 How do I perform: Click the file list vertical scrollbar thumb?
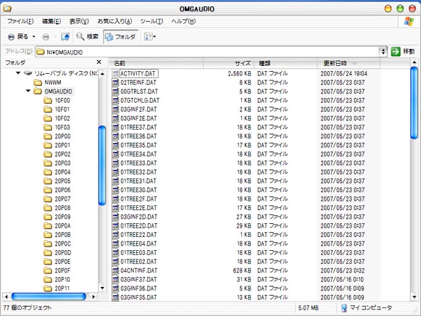coord(414,103)
